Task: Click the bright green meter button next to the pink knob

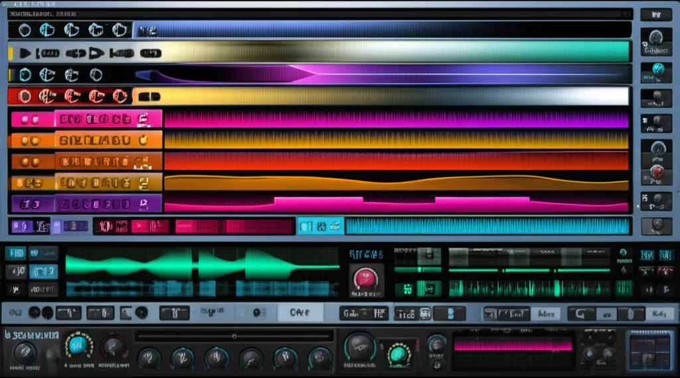Action: click(x=428, y=288)
